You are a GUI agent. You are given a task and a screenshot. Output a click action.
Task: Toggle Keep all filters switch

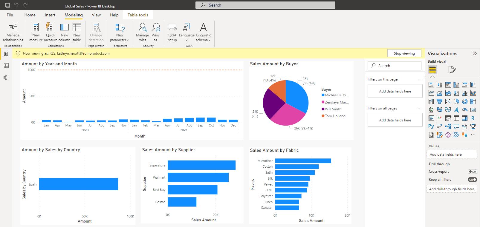(472, 180)
